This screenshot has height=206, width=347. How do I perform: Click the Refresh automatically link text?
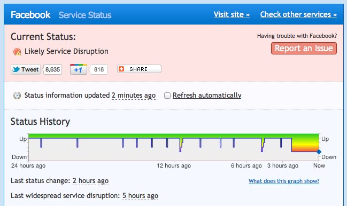coord(207,95)
